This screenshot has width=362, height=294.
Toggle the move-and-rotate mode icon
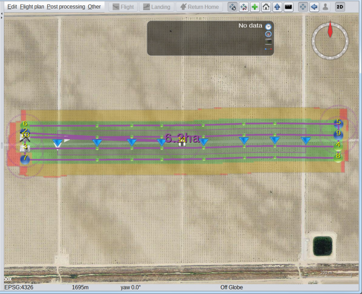pyautogui.click(x=233, y=7)
